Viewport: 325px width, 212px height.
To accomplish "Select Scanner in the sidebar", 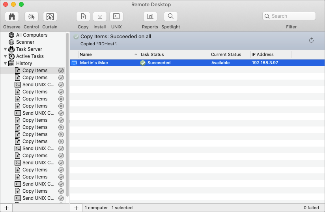I will (x=25, y=42).
